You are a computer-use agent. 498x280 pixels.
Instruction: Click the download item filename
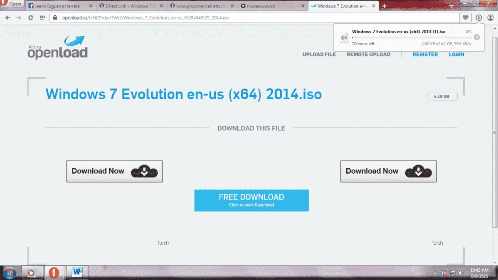coord(399,32)
